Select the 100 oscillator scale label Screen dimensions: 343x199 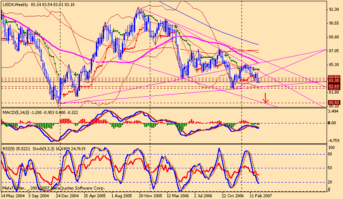click(x=332, y=148)
